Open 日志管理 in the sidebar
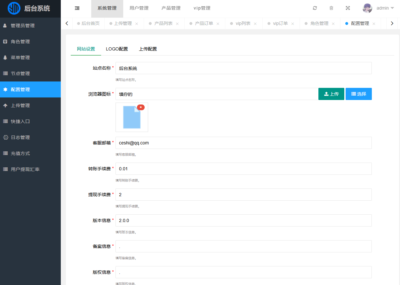This screenshot has width=400, height=285. (x=20, y=137)
